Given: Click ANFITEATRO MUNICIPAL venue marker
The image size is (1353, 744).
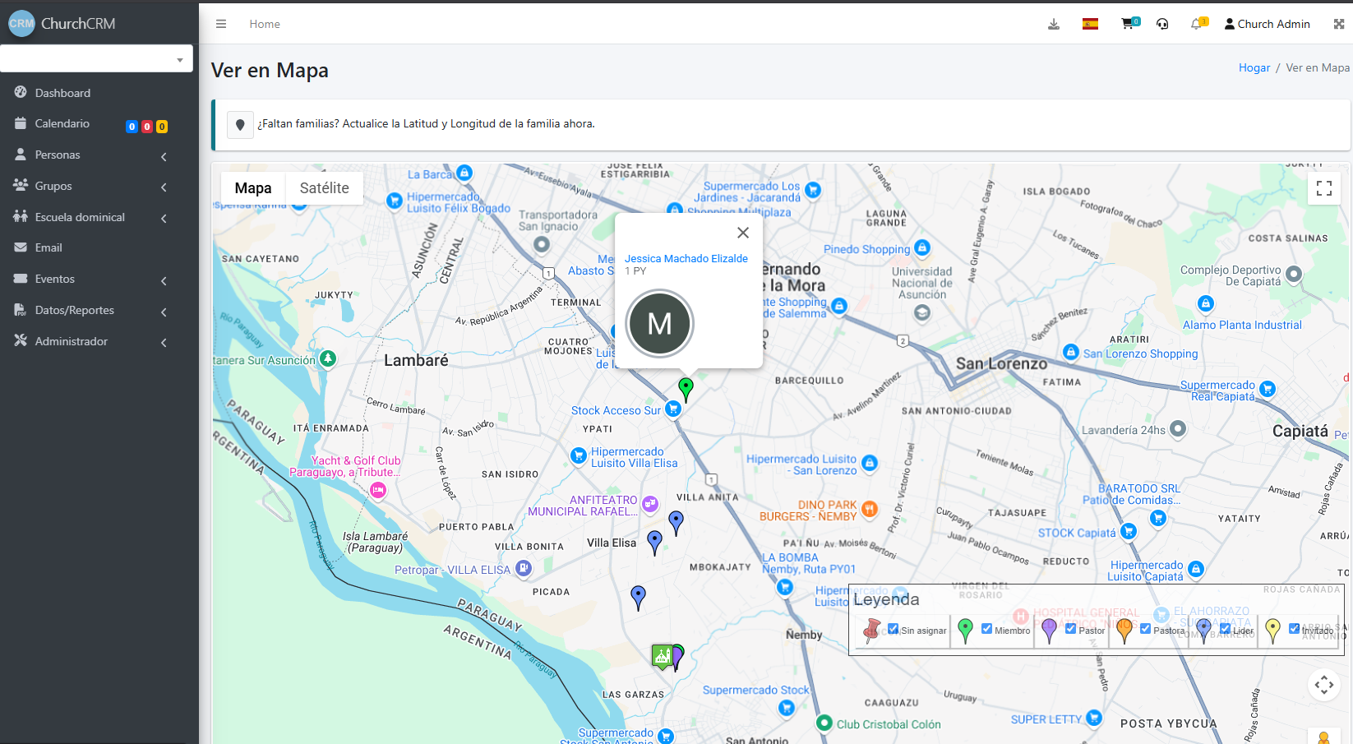Looking at the screenshot, I should pos(650,504).
